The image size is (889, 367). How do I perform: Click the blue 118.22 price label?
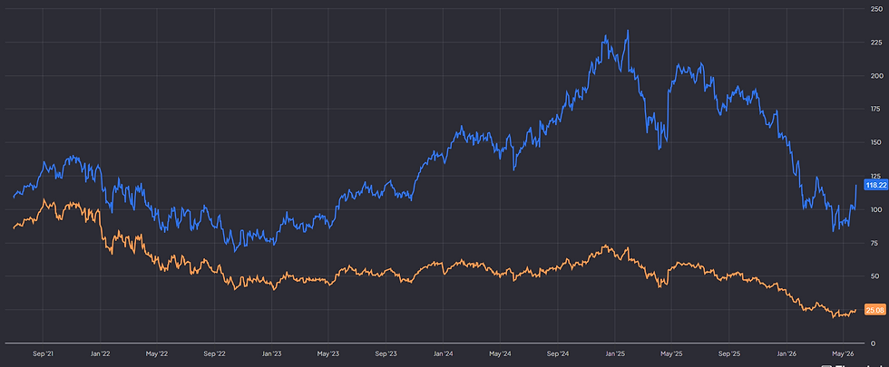[x=875, y=185]
